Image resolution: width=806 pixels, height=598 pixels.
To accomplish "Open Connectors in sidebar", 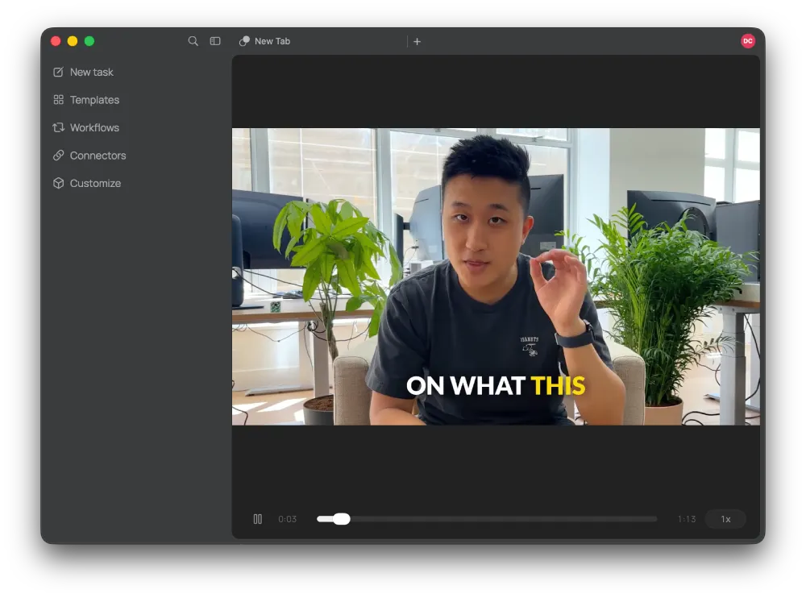I will [x=98, y=156].
